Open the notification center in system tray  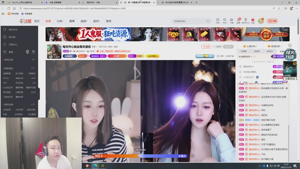pyautogui.click(x=295, y=166)
